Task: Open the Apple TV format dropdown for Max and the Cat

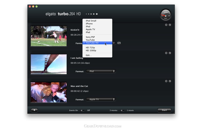Action: coord(101,99)
